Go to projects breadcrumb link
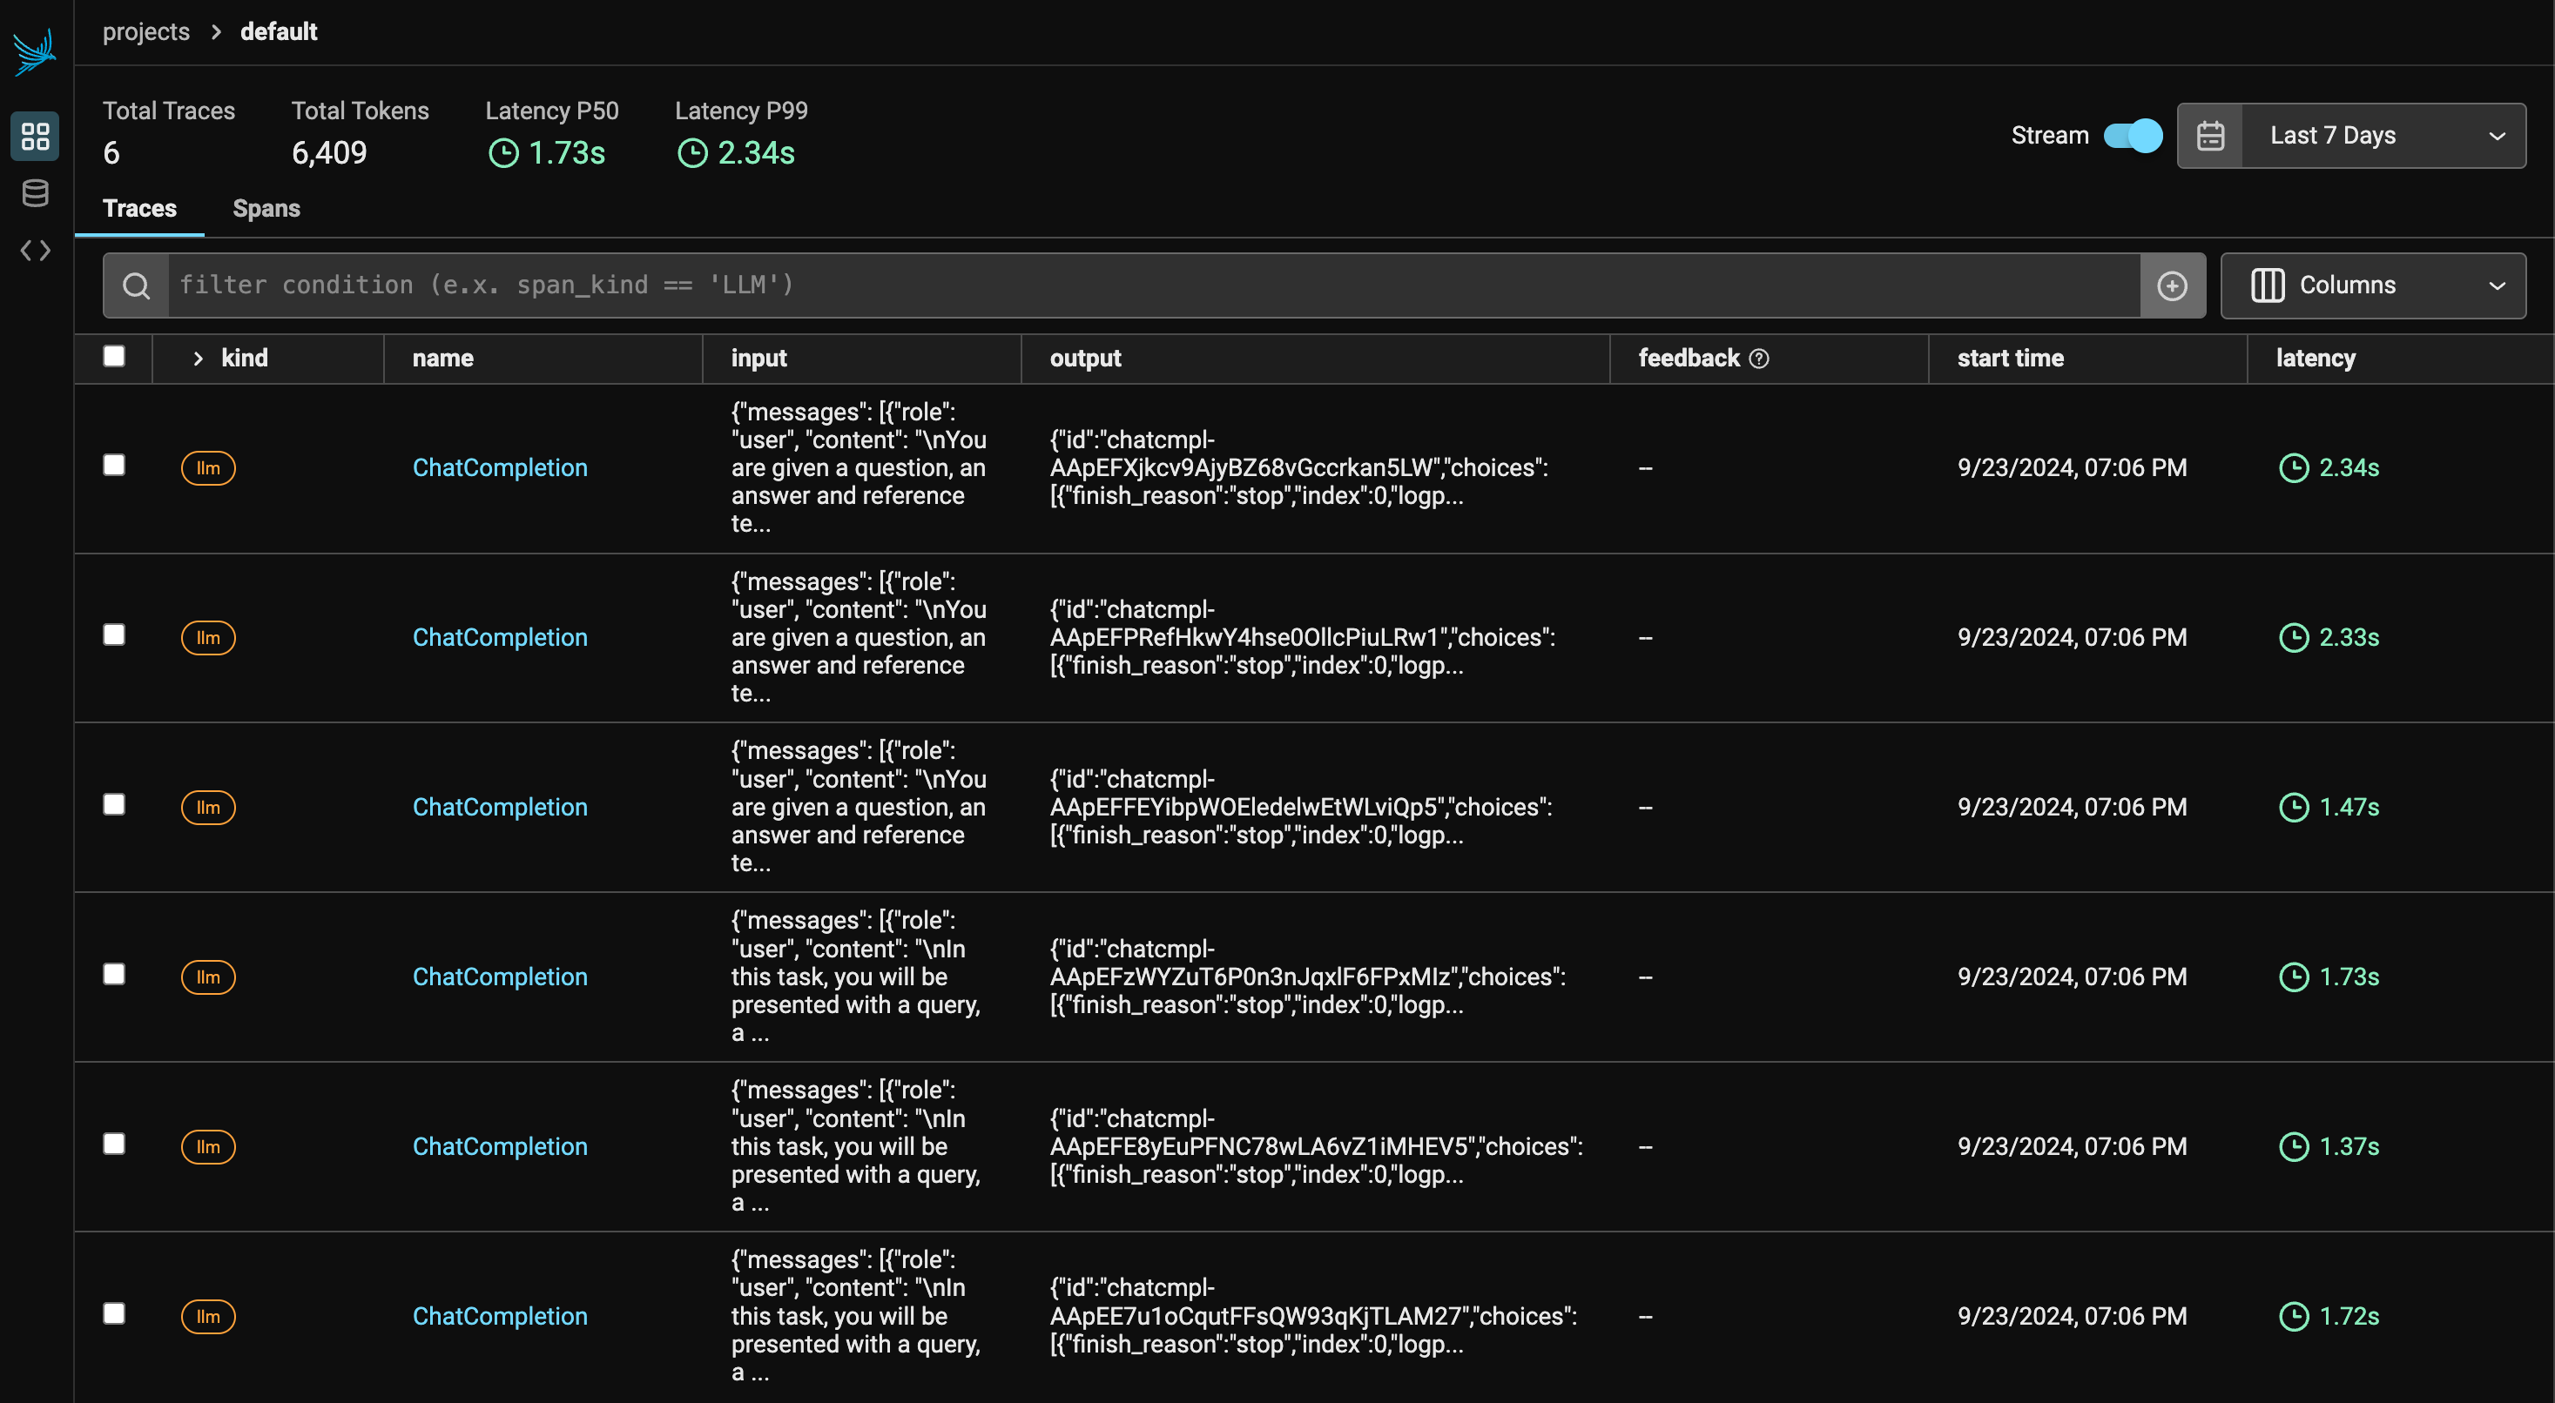The image size is (2555, 1403). 145,31
